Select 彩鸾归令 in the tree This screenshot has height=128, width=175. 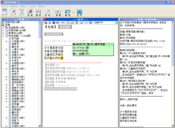click(x=17, y=58)
